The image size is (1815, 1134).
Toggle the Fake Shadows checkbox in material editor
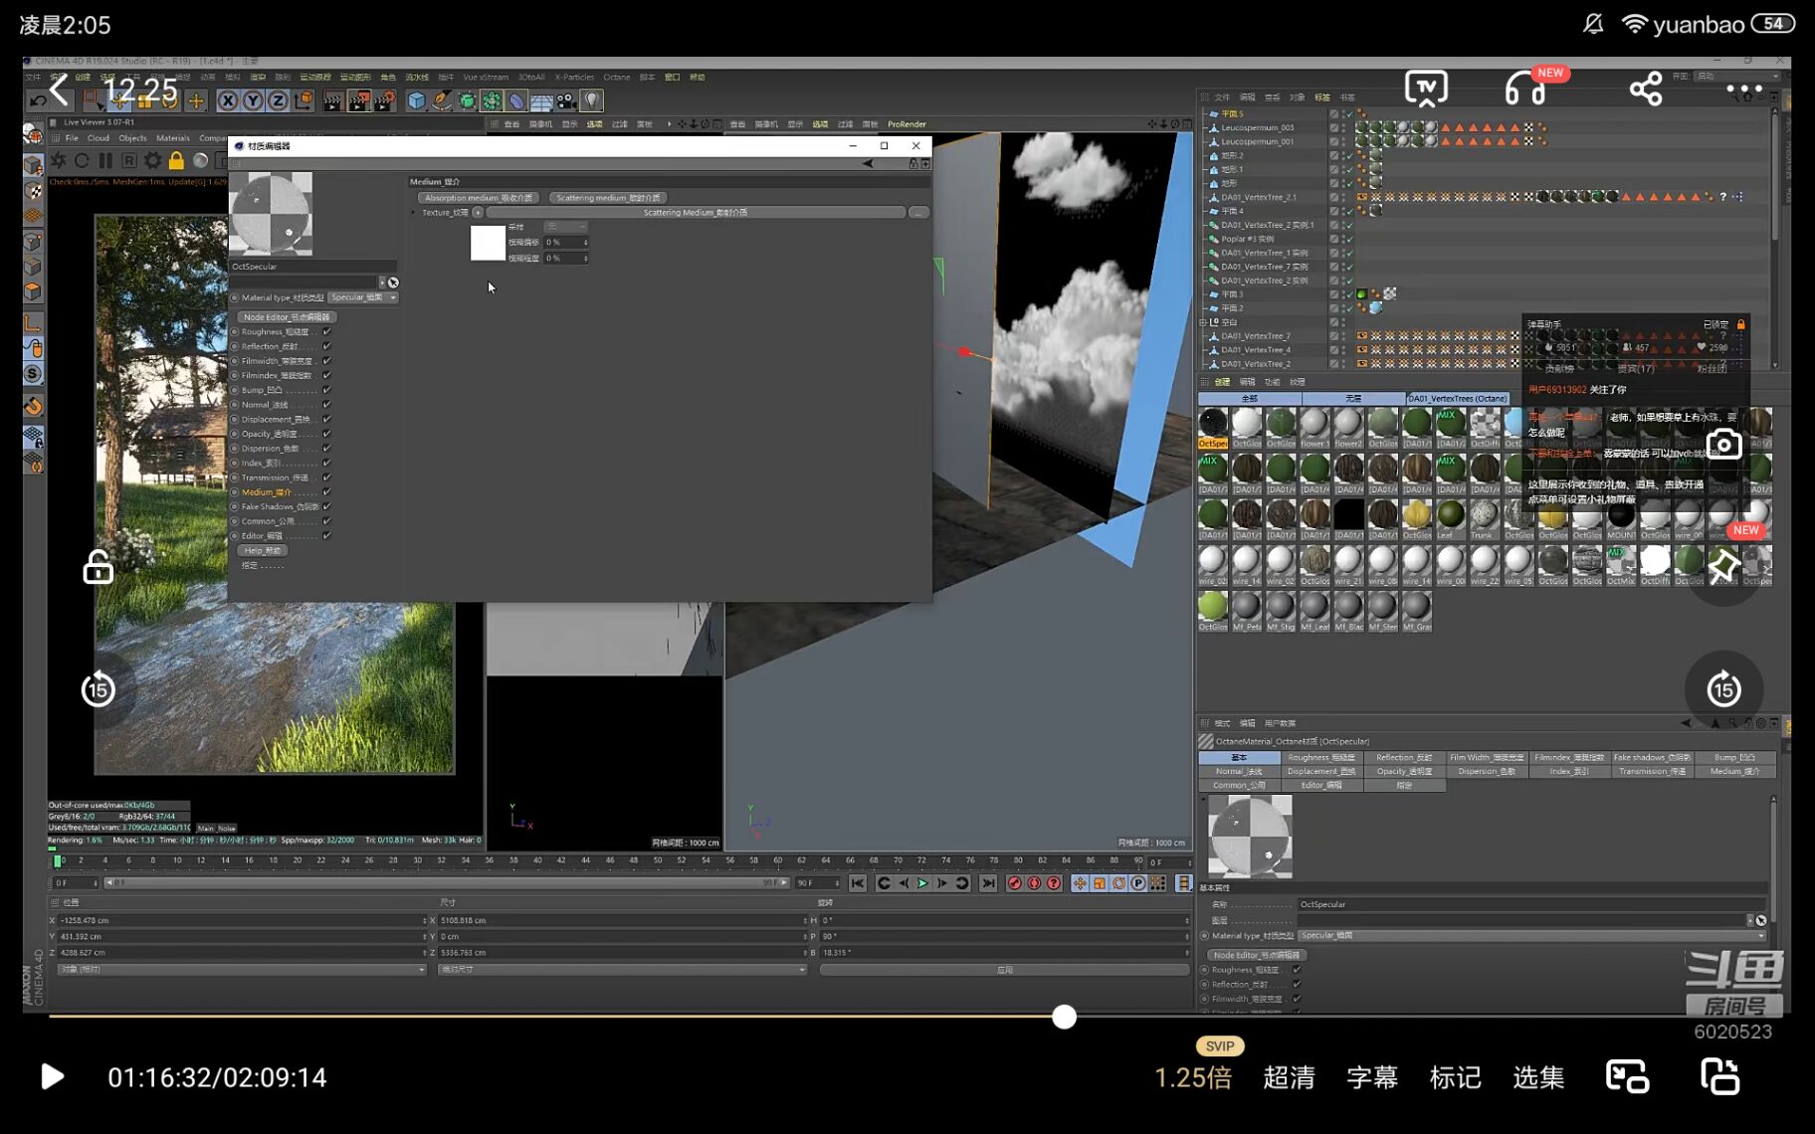tap(326, 506)
